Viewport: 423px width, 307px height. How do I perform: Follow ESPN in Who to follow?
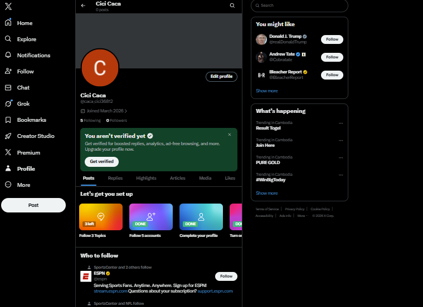pyautogui.click(x=226, y=276)
